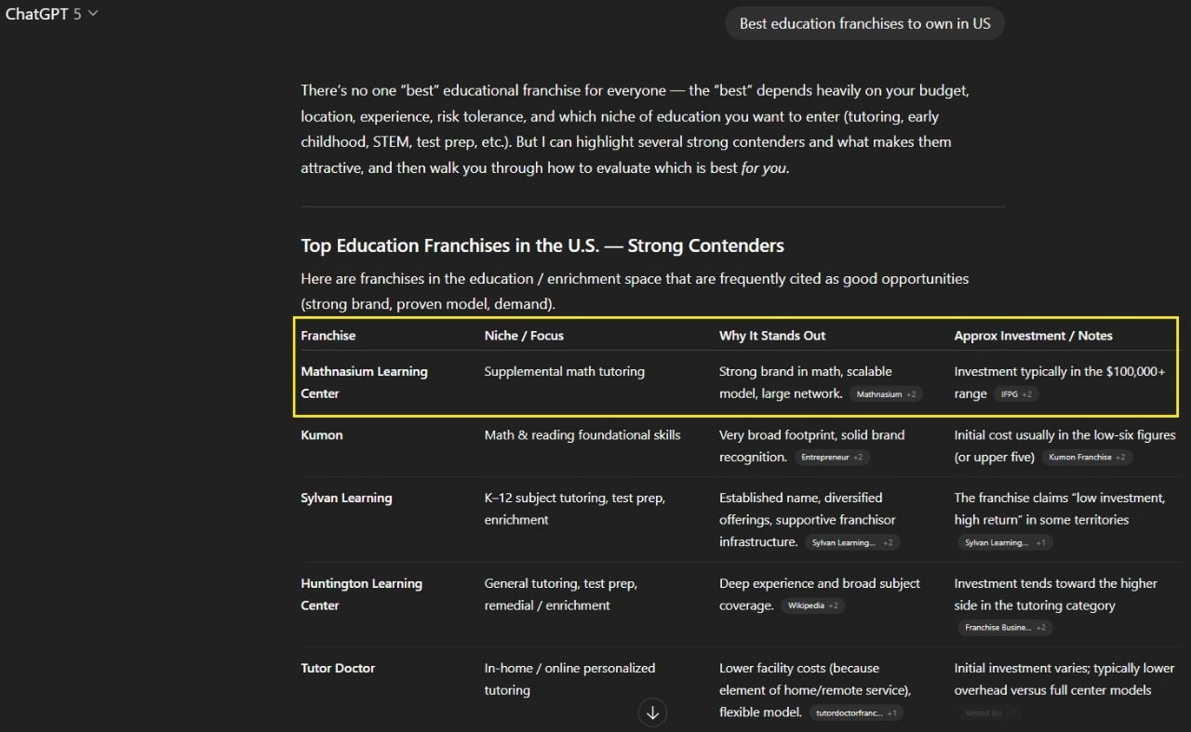
Task: Click the Why It Stands Out header
Action: [x=771, y=336]
